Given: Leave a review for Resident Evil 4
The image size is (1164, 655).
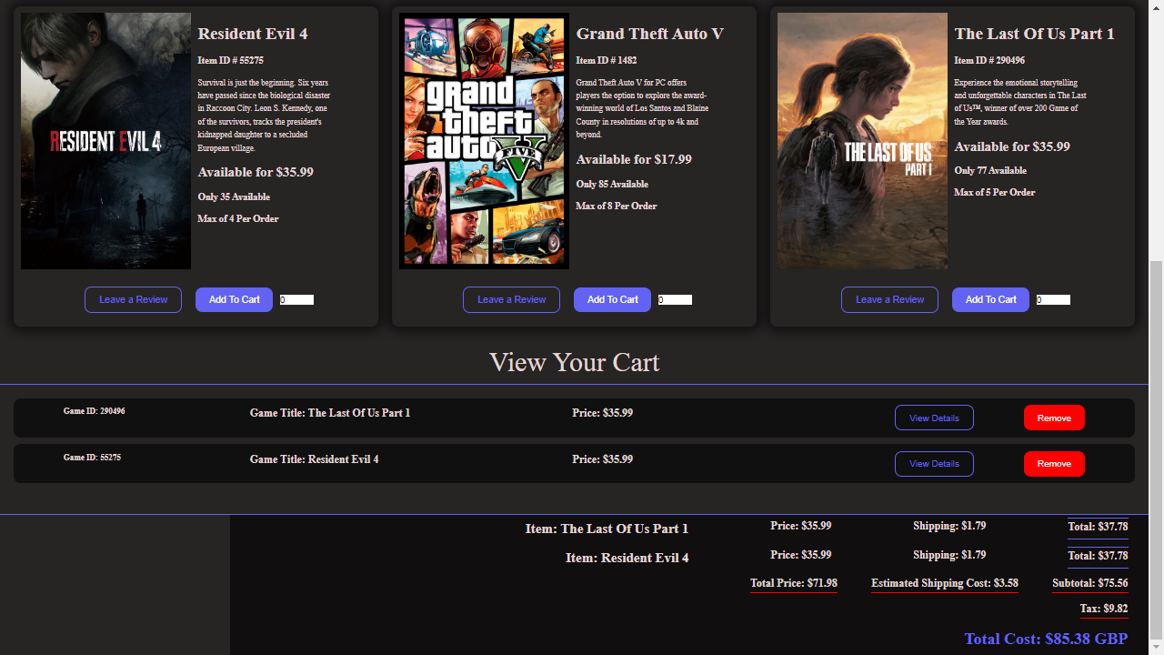Looking at the screenshot, I should coord(133,299).
